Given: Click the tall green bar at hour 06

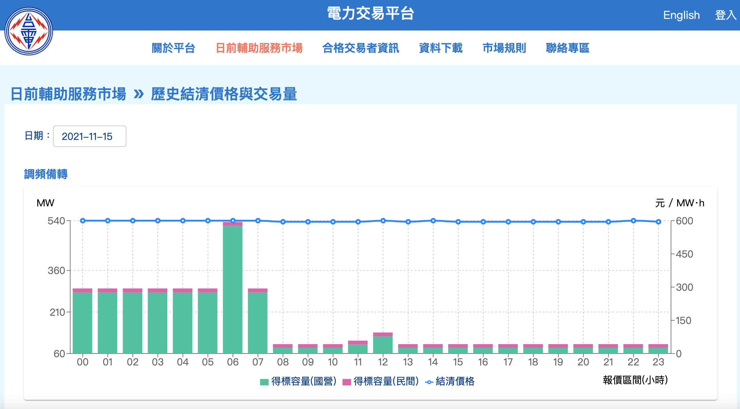Looking at the screenshot, I should pos(233,290).
